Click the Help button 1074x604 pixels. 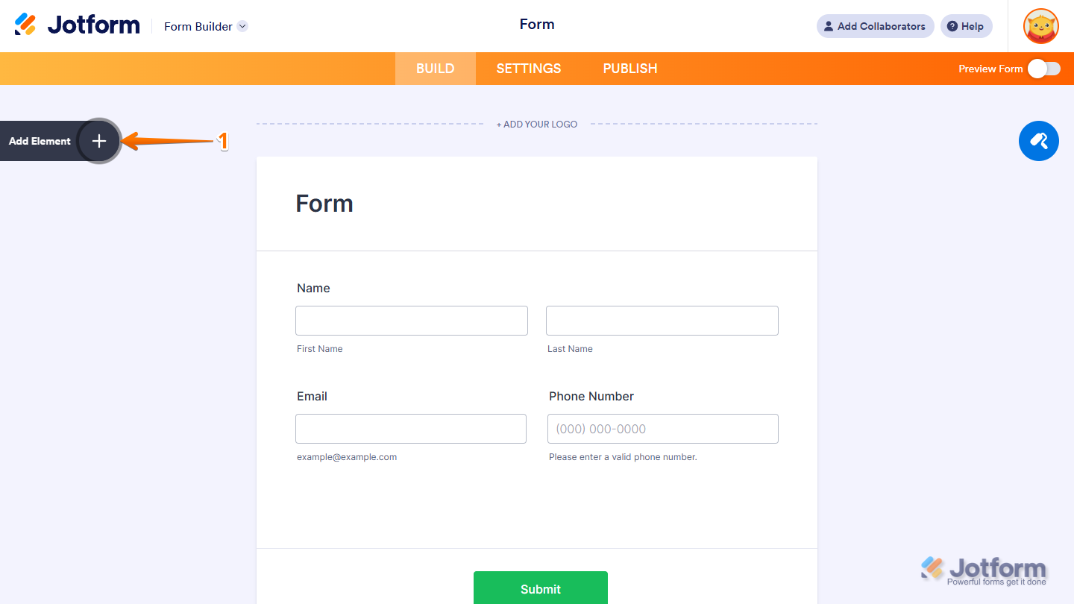pyautogui.click(x=966, y=26)
